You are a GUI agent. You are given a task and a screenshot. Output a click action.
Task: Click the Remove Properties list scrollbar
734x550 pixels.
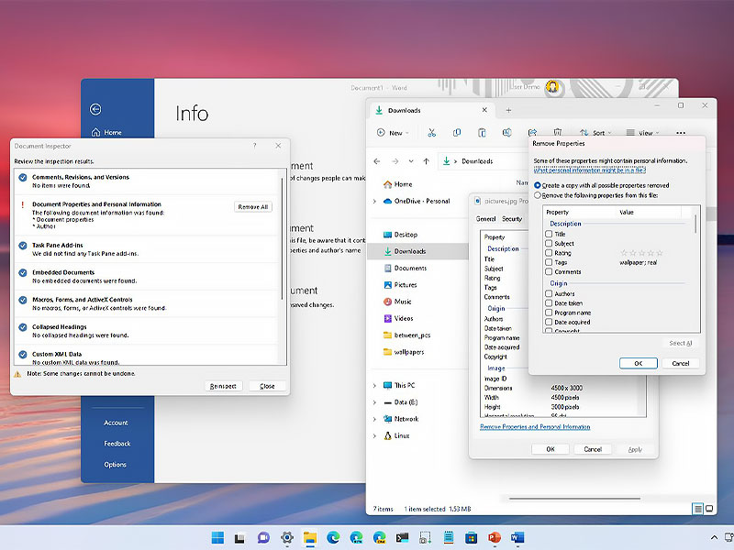click(695, 224)
